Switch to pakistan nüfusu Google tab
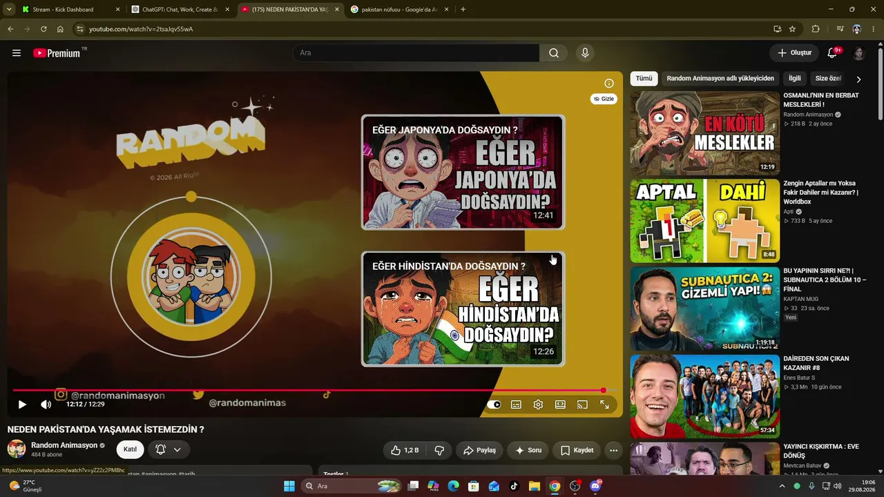This screenshot has height=497, width=884. point(401,10)
